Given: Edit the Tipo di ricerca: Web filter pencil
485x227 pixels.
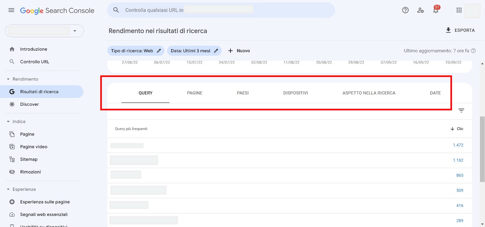Looking at the screenshot, I should [159, 51].
